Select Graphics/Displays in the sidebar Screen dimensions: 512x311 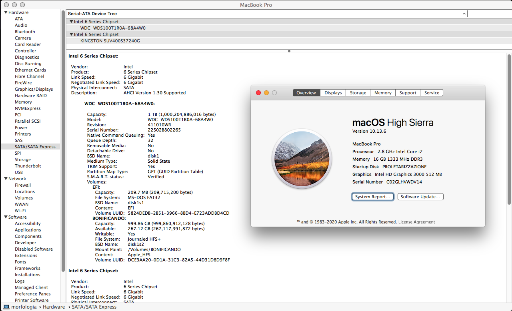point(34,89)
